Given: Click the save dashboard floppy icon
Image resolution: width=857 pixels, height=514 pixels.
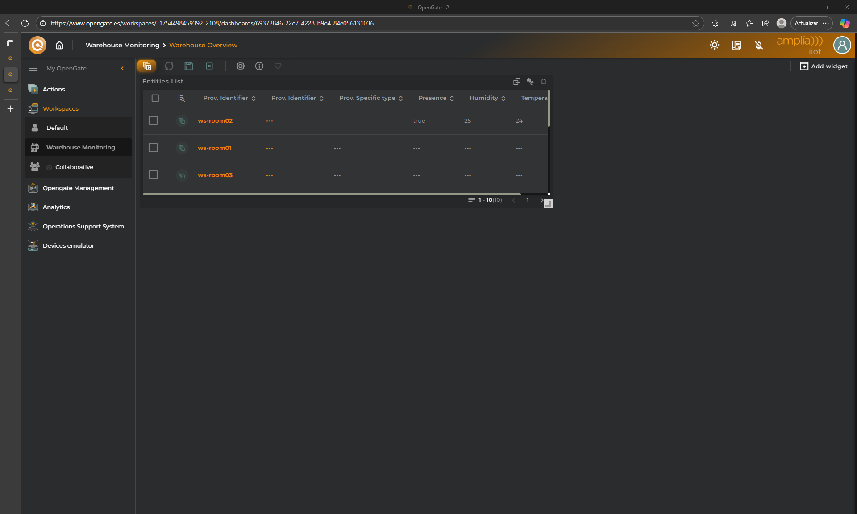Looking at the screenshot, I should 188,66.
